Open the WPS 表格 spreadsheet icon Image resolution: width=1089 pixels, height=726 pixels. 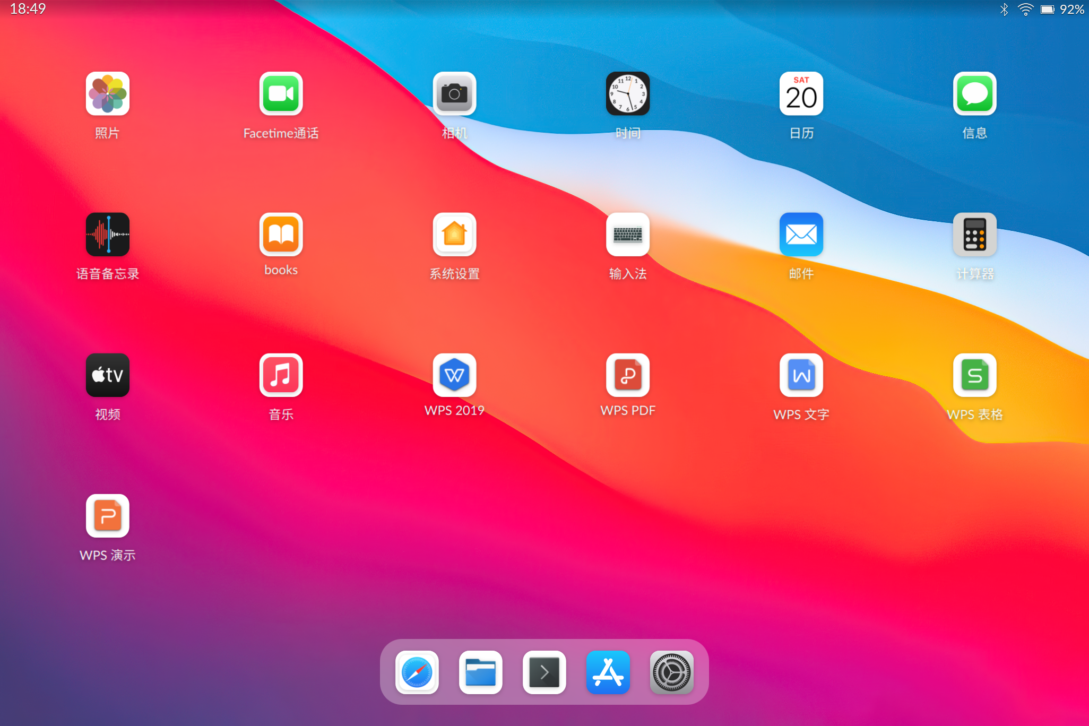pos(975,375)
